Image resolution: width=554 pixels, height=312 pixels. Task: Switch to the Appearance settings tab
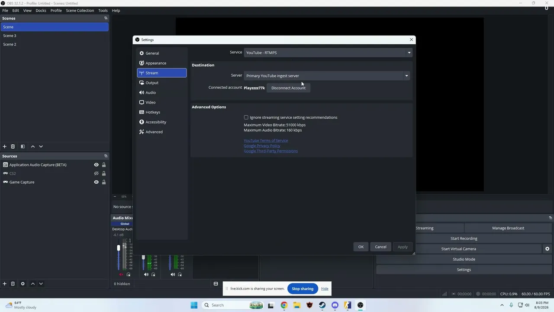coord(162,63)
